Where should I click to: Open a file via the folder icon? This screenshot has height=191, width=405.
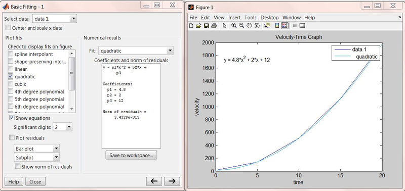coord(198,26)
